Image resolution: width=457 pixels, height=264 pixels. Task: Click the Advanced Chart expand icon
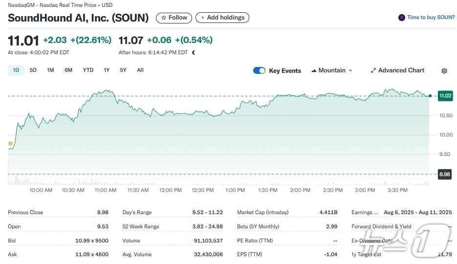click(x=373, y=70)
